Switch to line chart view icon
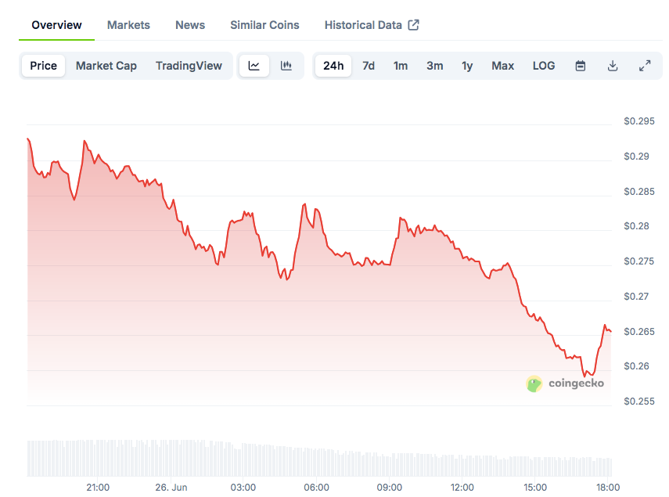The width and height of the screenshot is (669, 497). pyautogui.click(x=254, y=66)
